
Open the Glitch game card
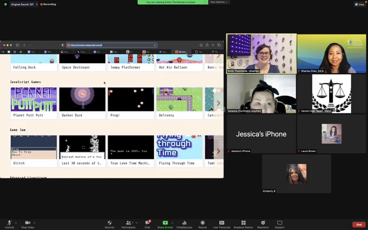[x=34, y=151]
